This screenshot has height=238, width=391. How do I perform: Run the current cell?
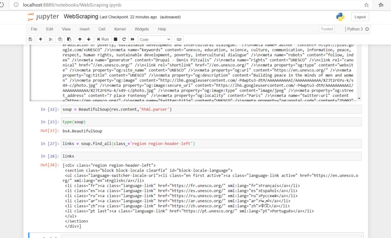103,39
